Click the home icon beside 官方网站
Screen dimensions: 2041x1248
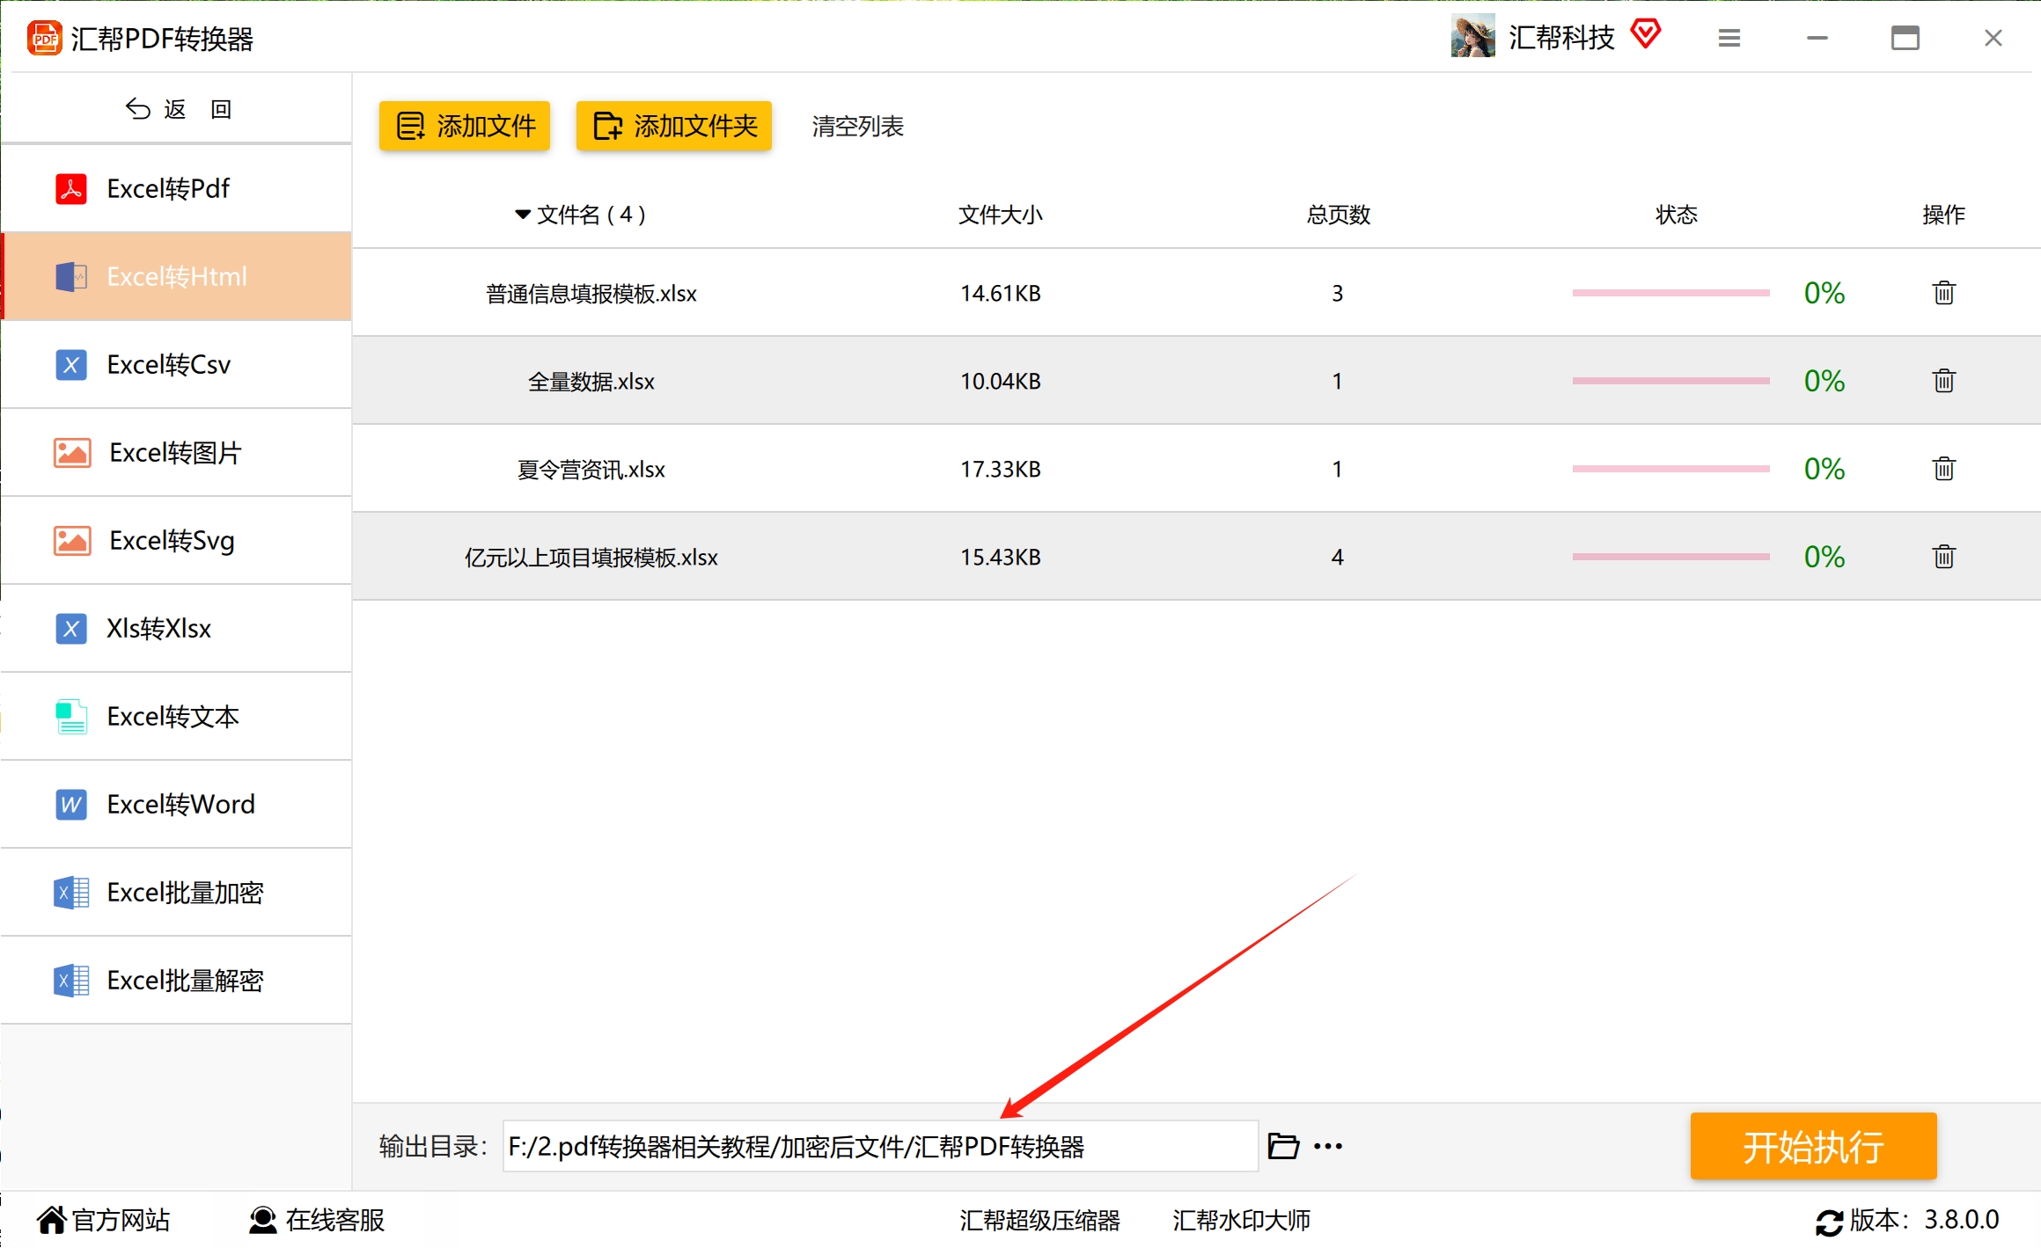[52, 1220]
